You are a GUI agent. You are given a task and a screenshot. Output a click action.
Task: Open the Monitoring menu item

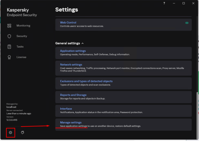[23, 26]
